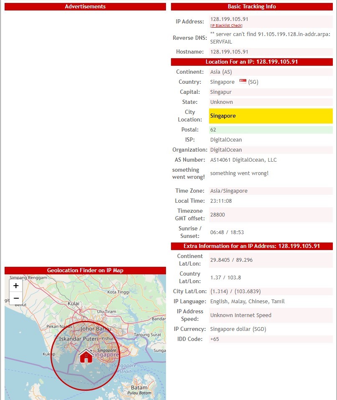Screen dimensions: 337x400
Task: Click the Singapore flag icon
Action: pyautogui.click(x=243, y=81)
